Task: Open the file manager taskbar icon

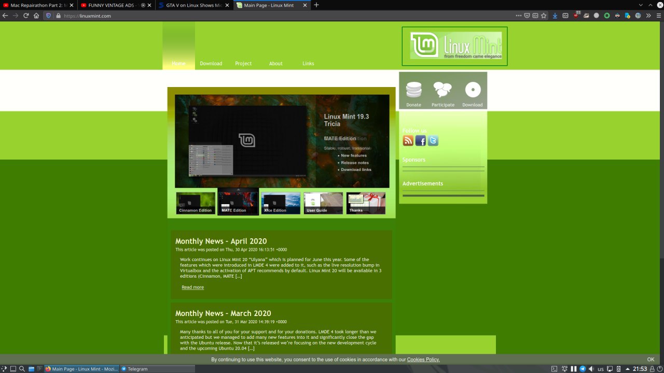Action: coord(31,369)
